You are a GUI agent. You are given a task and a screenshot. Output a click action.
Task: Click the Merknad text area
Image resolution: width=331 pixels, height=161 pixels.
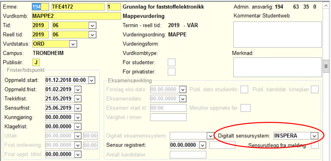click(277, 67)
